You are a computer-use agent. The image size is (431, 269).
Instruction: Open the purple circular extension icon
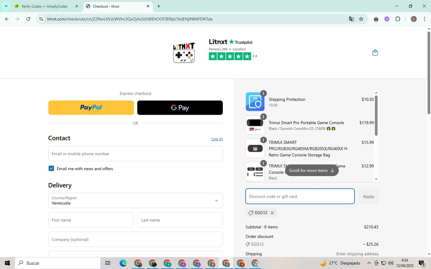click(387, 19)
